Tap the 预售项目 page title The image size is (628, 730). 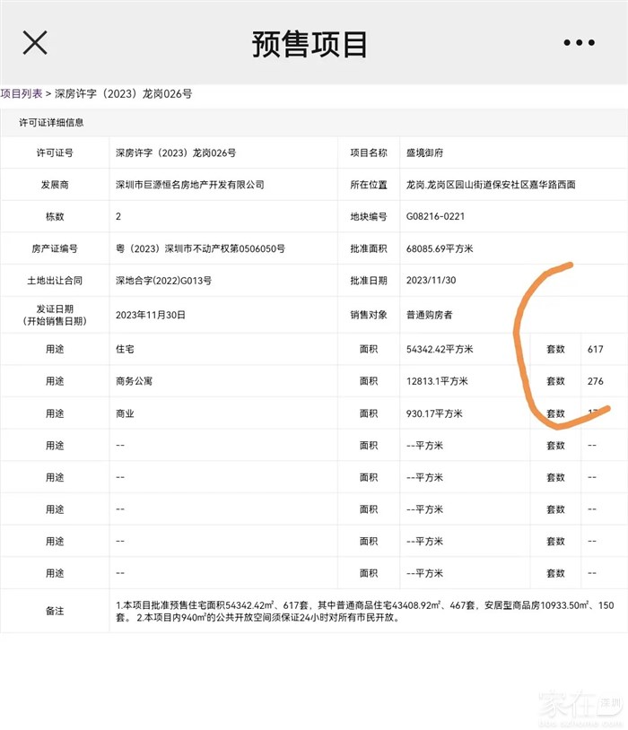[310, 43]
